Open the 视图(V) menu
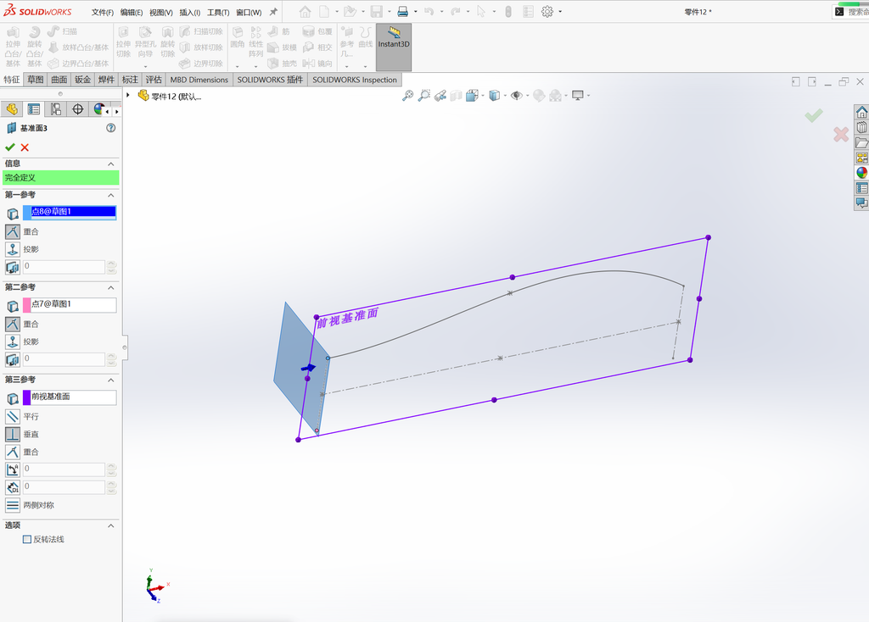Viewport: 869px width, 622px height. 160,12
